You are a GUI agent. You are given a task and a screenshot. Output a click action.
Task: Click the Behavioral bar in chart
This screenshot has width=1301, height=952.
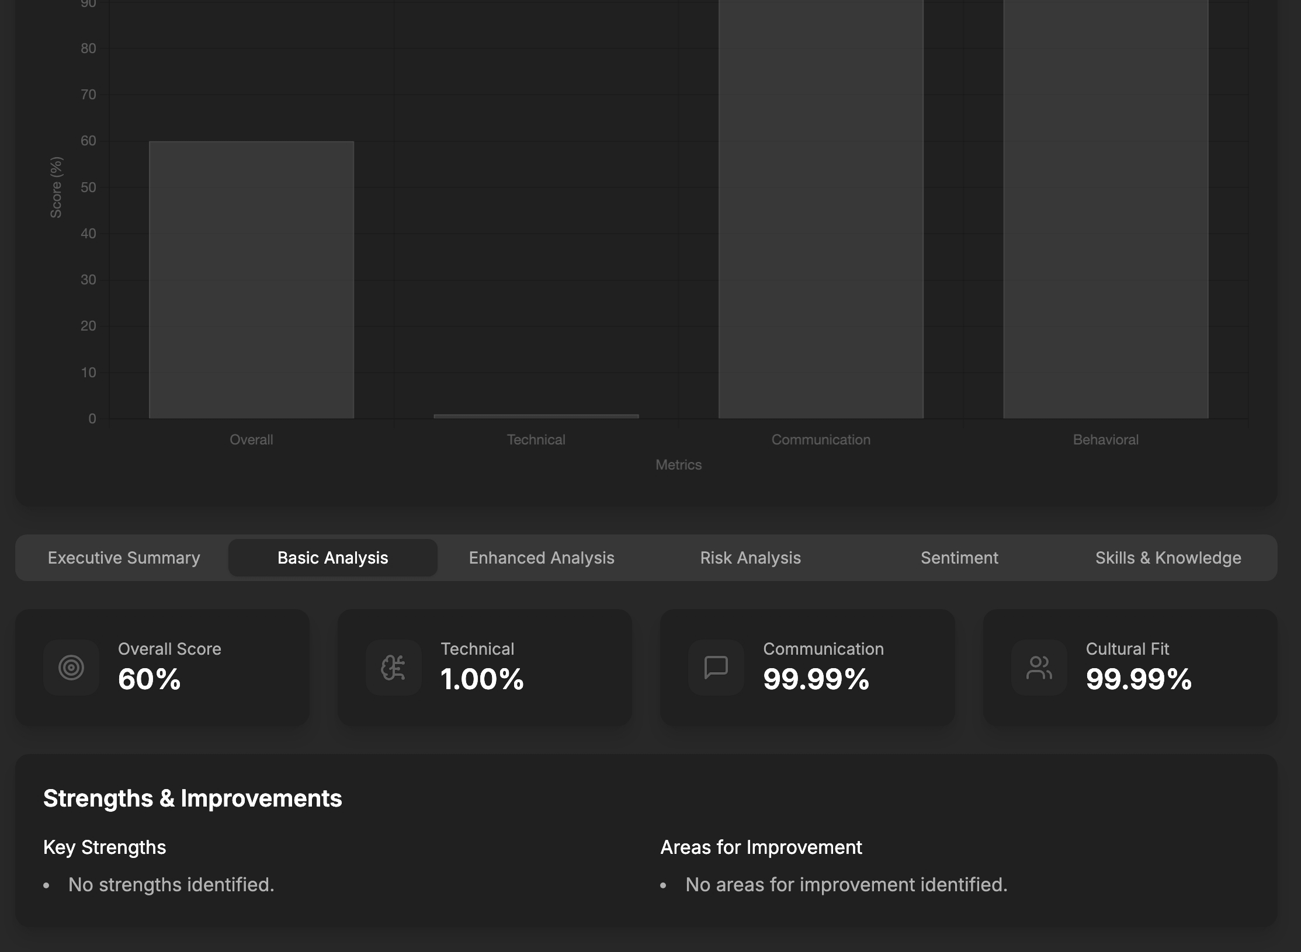click(1105, 210)
